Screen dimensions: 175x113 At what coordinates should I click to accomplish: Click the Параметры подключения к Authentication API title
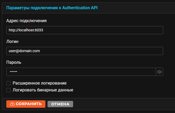[52, 8]
